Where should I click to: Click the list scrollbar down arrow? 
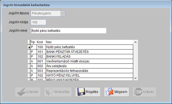coord(136,78)
